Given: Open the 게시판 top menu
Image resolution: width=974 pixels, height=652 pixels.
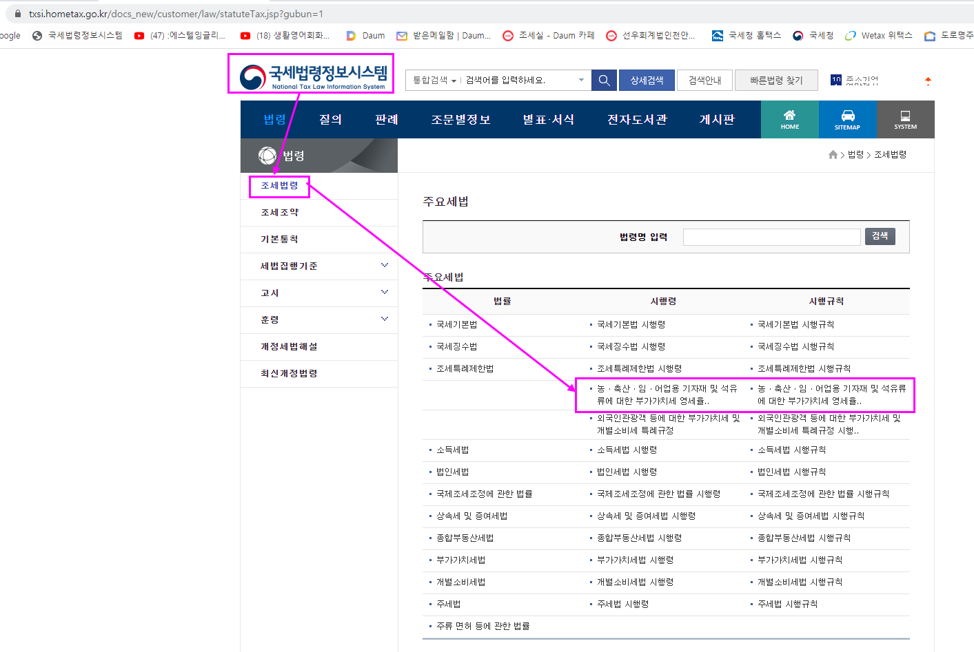Looking at the screenshot, I should [717, 120].
